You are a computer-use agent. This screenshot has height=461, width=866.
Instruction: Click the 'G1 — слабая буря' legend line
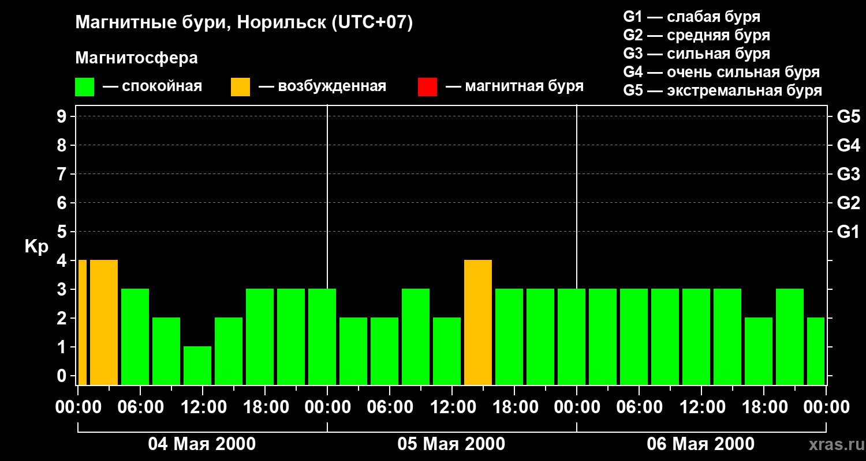point(692,17)
